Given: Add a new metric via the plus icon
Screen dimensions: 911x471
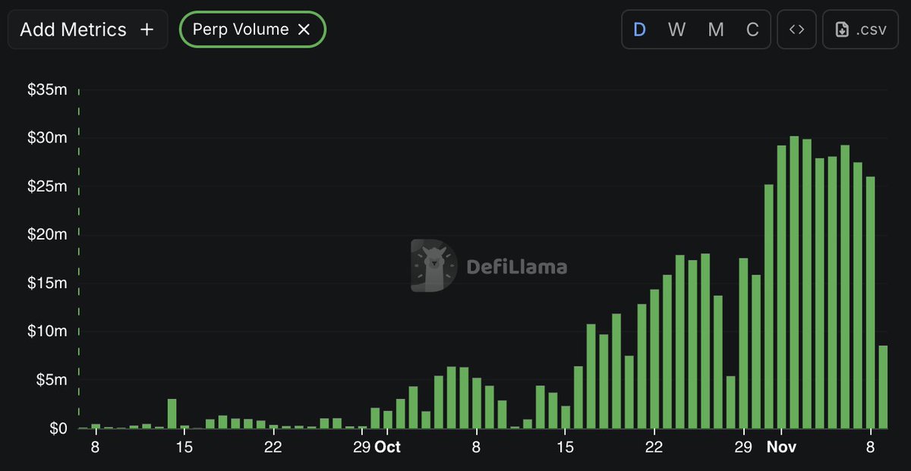Looking at the screenshot, I should pos(147,29).
